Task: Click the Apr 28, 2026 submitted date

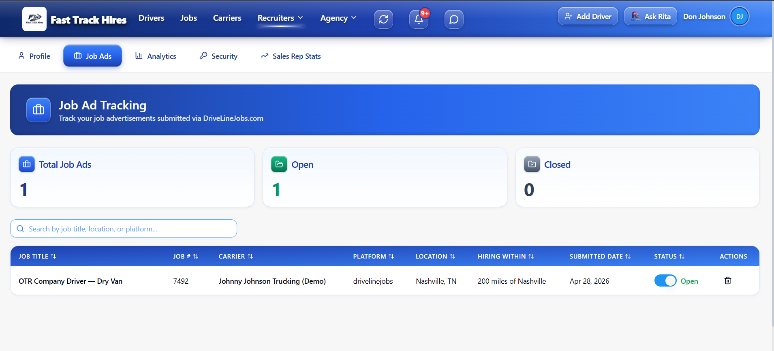Action: tap(590, 281)
